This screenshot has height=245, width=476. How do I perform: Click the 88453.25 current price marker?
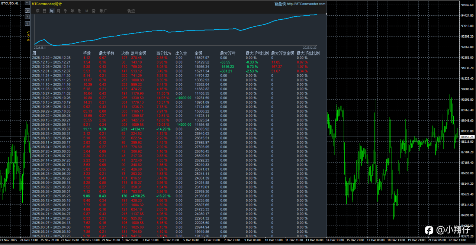pyautogui.click(x=467, y=137)
